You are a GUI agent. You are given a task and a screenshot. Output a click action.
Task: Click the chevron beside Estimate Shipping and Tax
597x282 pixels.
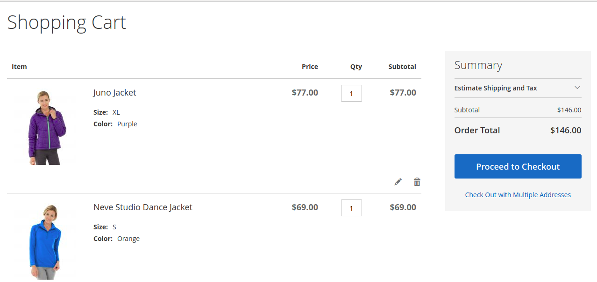tap(577, 88)
